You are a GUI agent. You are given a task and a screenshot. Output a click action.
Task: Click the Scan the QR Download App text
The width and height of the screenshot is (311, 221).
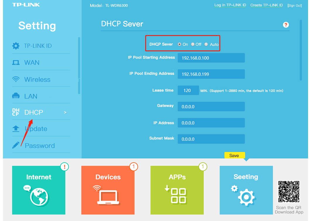(289, 210)
